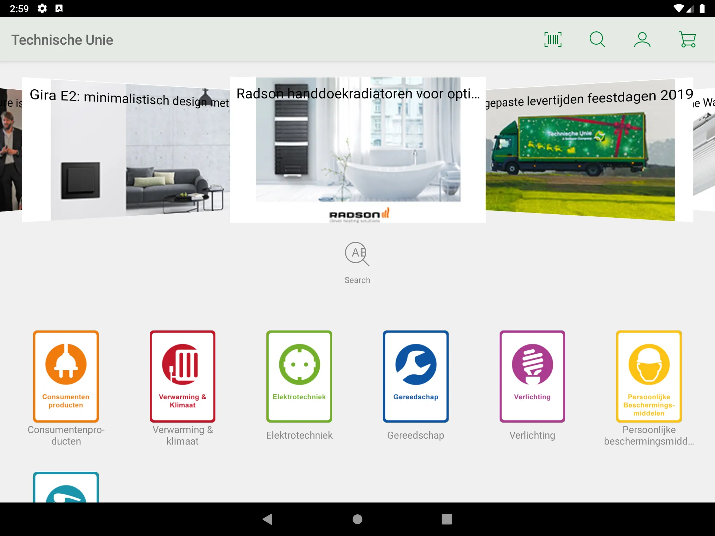This screenshot has height=536, width=715.
Task: Tap the Technische Unie title
Action: click(x=62, y=40)
